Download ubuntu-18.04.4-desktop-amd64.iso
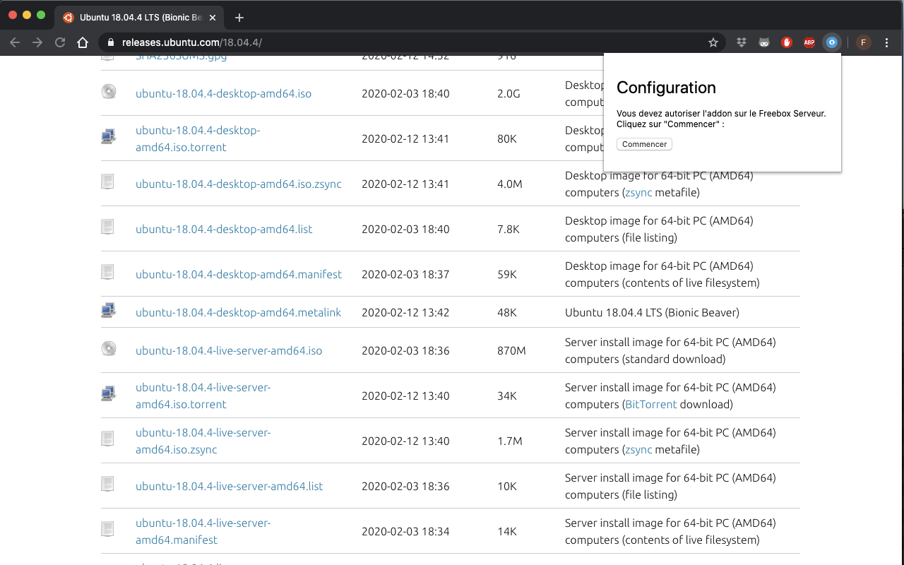The width and height of the screenshot is (904, 565). coord(223,93)
